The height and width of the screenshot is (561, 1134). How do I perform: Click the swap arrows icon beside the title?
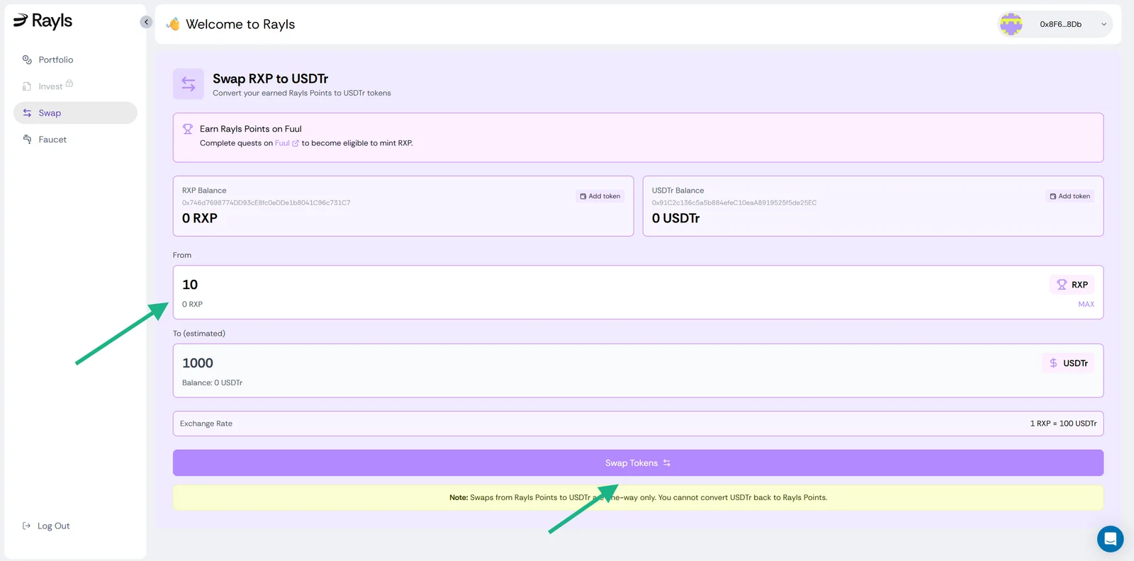click(189, 84)
